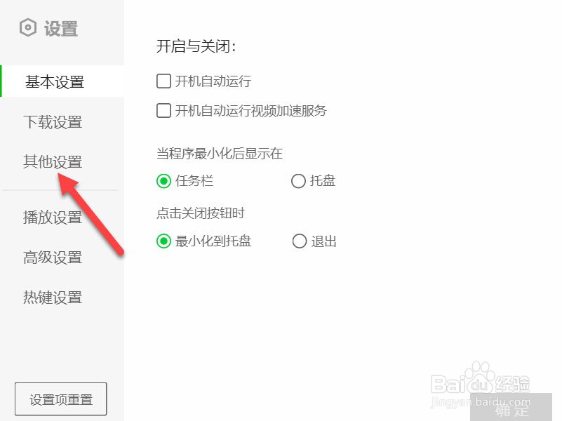562x421 pixels.
Task: Go to the 其他设置 section
Action: [53, 161]
